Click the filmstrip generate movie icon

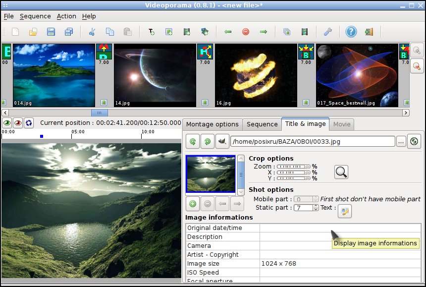(305, 32)
